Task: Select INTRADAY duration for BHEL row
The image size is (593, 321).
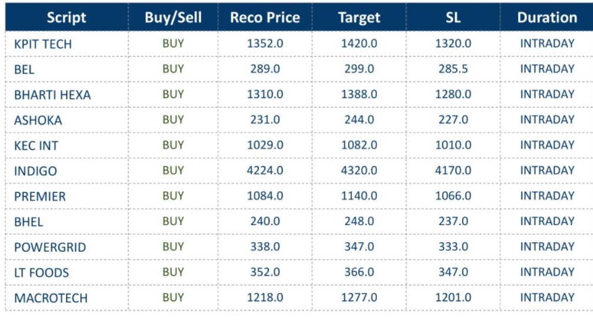Action: click(x=547, y=222)
